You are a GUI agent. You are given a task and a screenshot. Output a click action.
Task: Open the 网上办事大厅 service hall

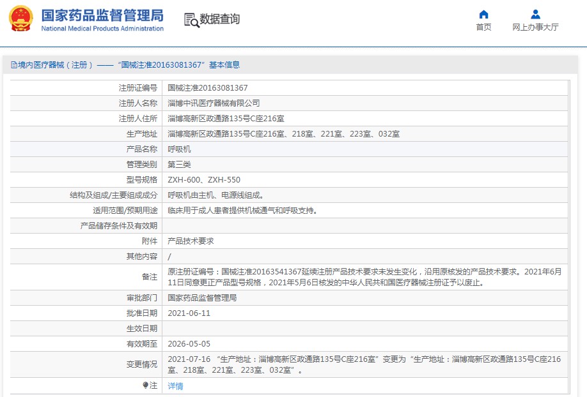click(535, 27)
